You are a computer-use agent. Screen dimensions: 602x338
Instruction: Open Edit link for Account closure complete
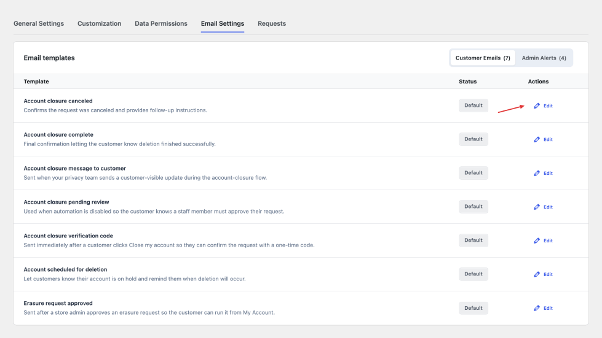(x=548, y=139)
